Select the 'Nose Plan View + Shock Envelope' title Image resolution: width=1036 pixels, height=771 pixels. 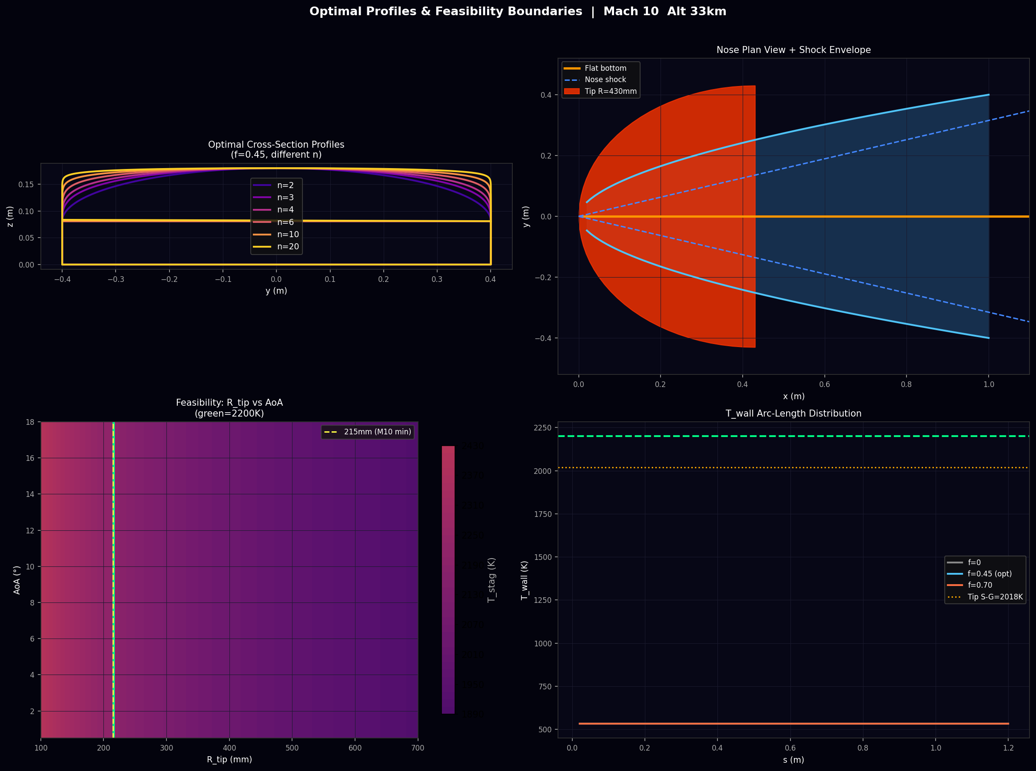(794, 50)
